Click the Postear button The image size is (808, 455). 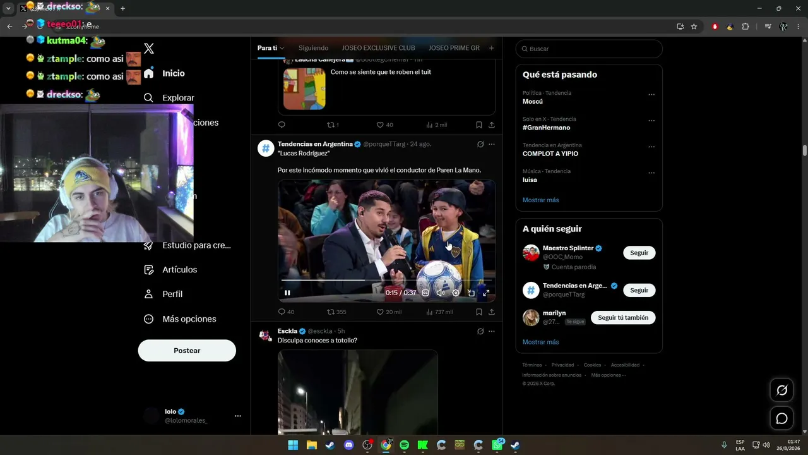point(187,351)
